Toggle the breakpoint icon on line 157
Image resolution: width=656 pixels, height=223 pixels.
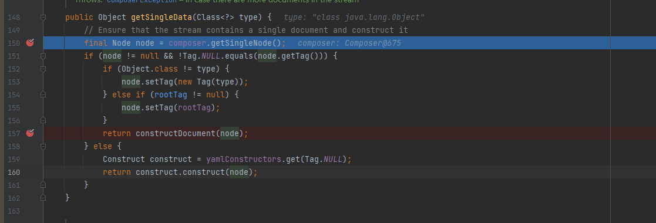pyautogui.click(x=30, y=133)
